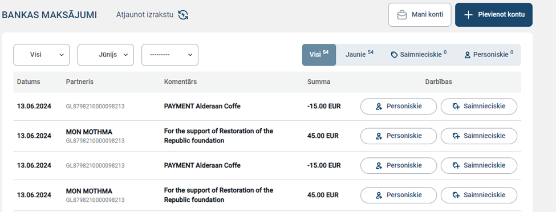556x212 pixels.
Task: Select the Visi 54 tab
Action: pyautogui.click(x=319, y=55)
